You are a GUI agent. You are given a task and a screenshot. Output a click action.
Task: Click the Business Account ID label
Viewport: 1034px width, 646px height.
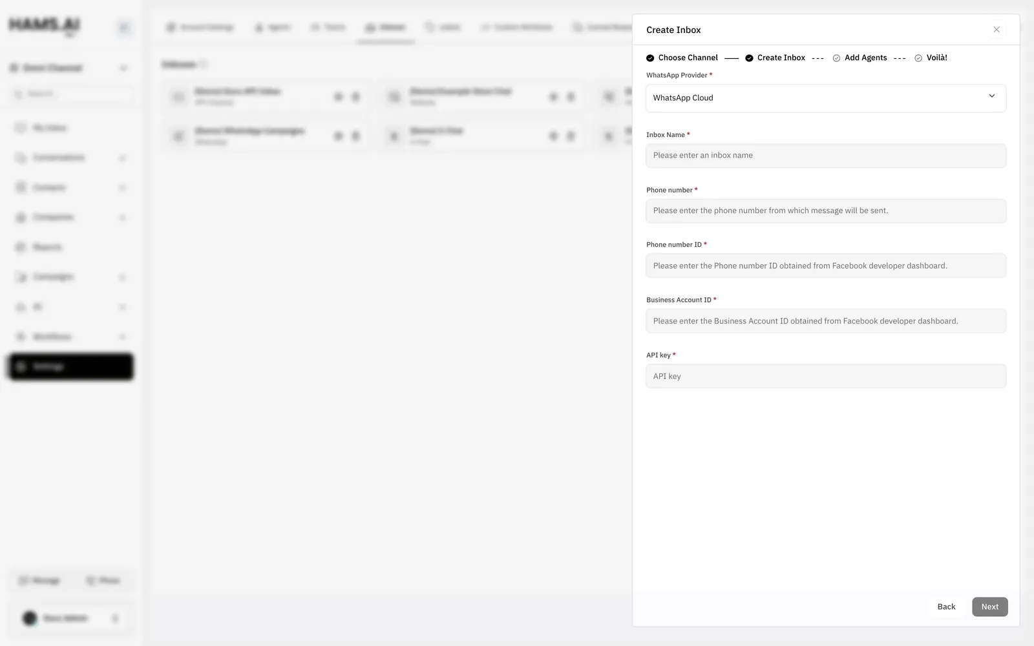click(x=679, y=300)
